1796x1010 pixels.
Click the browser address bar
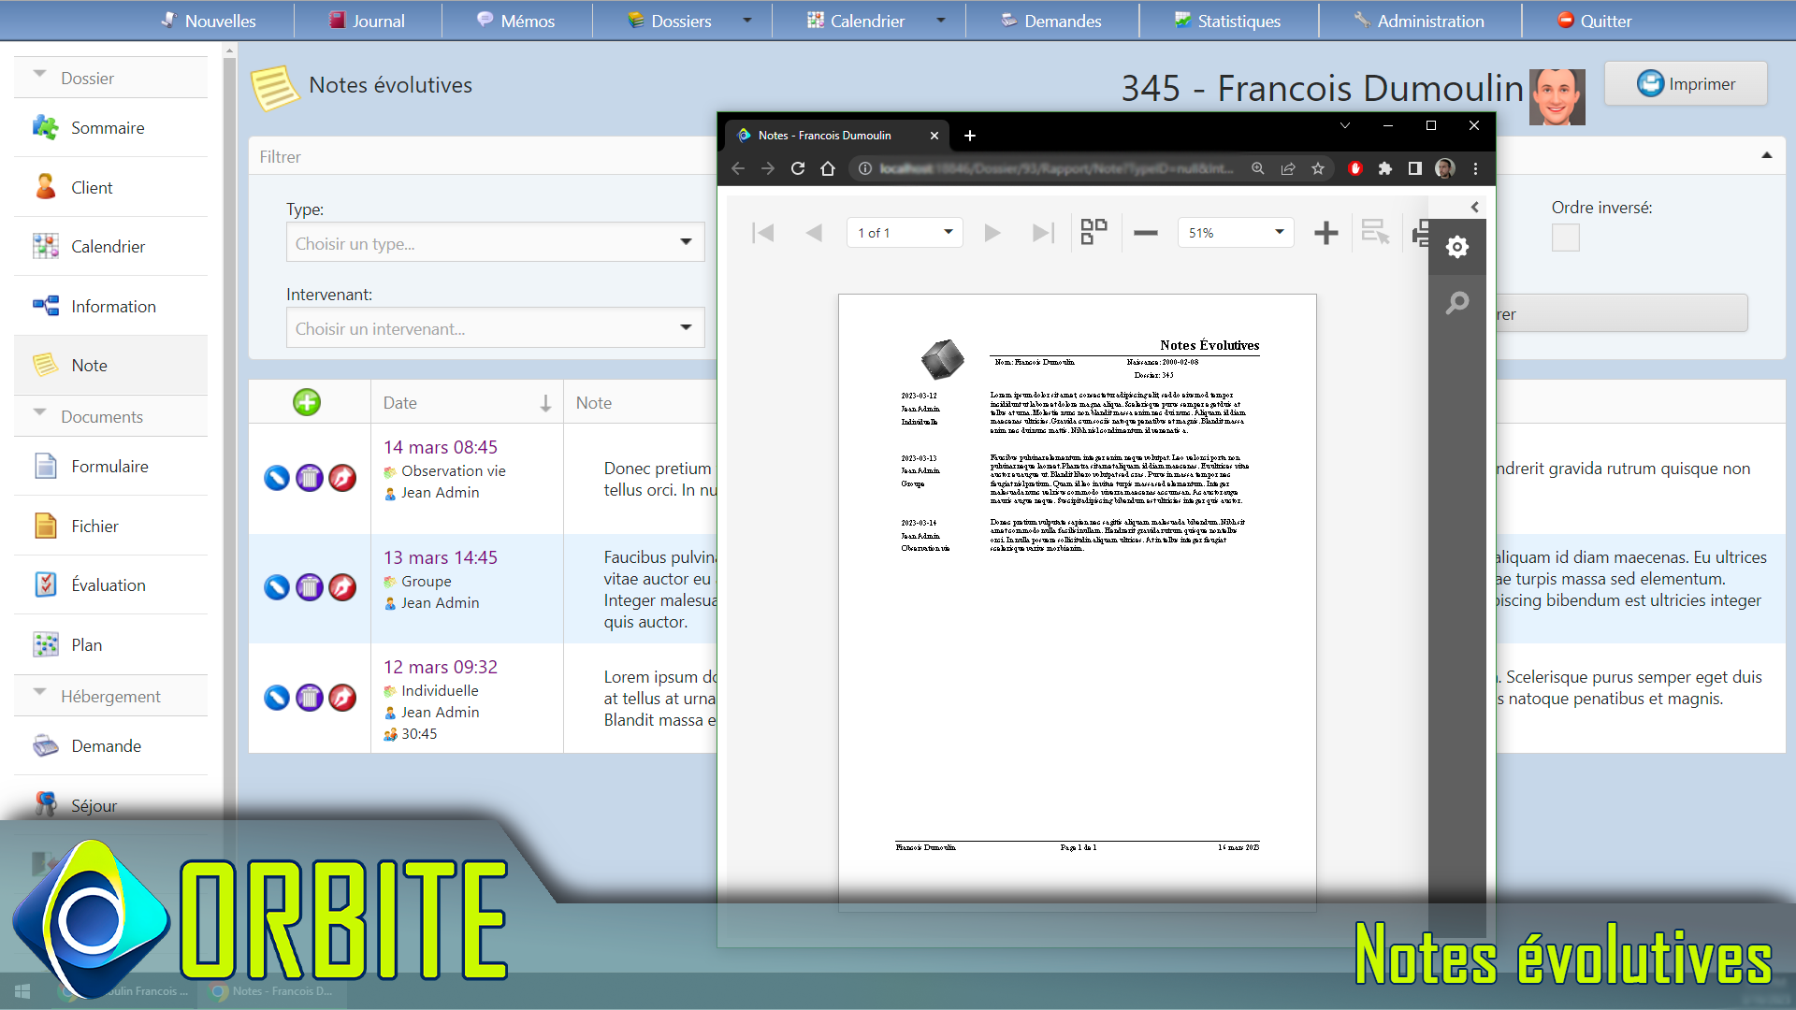(x=1057, y=168)
